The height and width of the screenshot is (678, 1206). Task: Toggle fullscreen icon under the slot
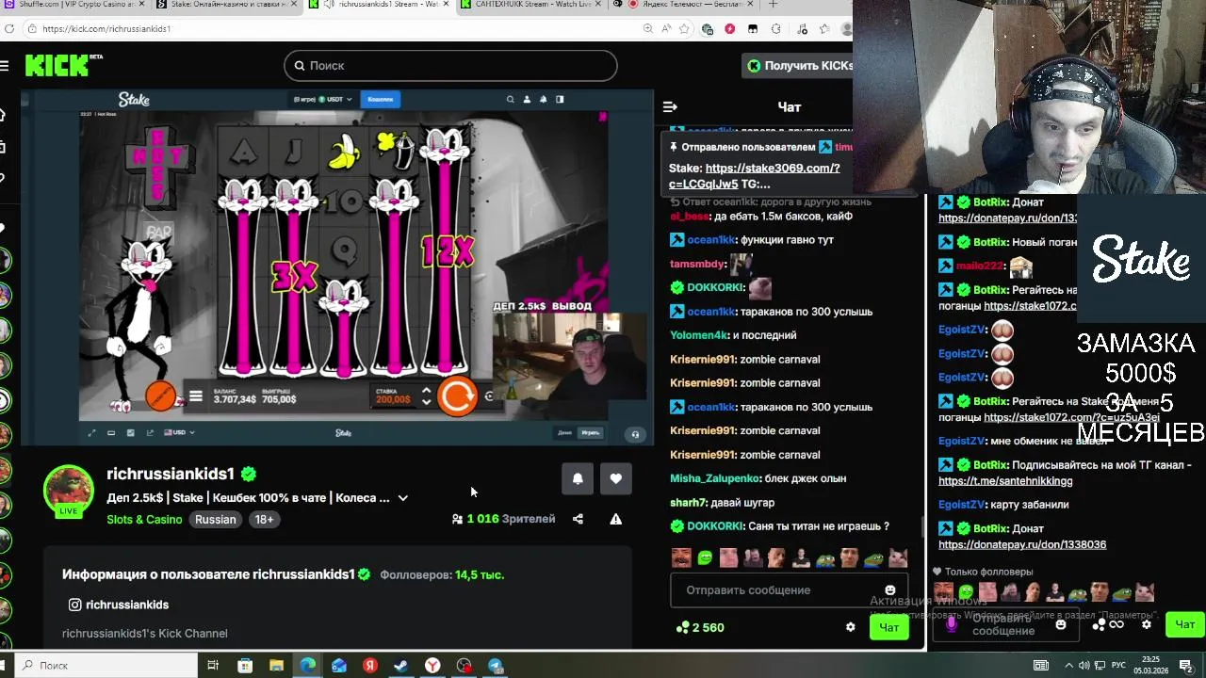(x=91, y=433)
